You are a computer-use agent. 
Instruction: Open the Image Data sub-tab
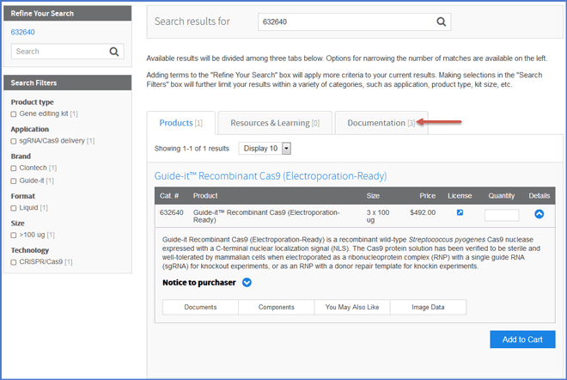(x=428, y=307)
